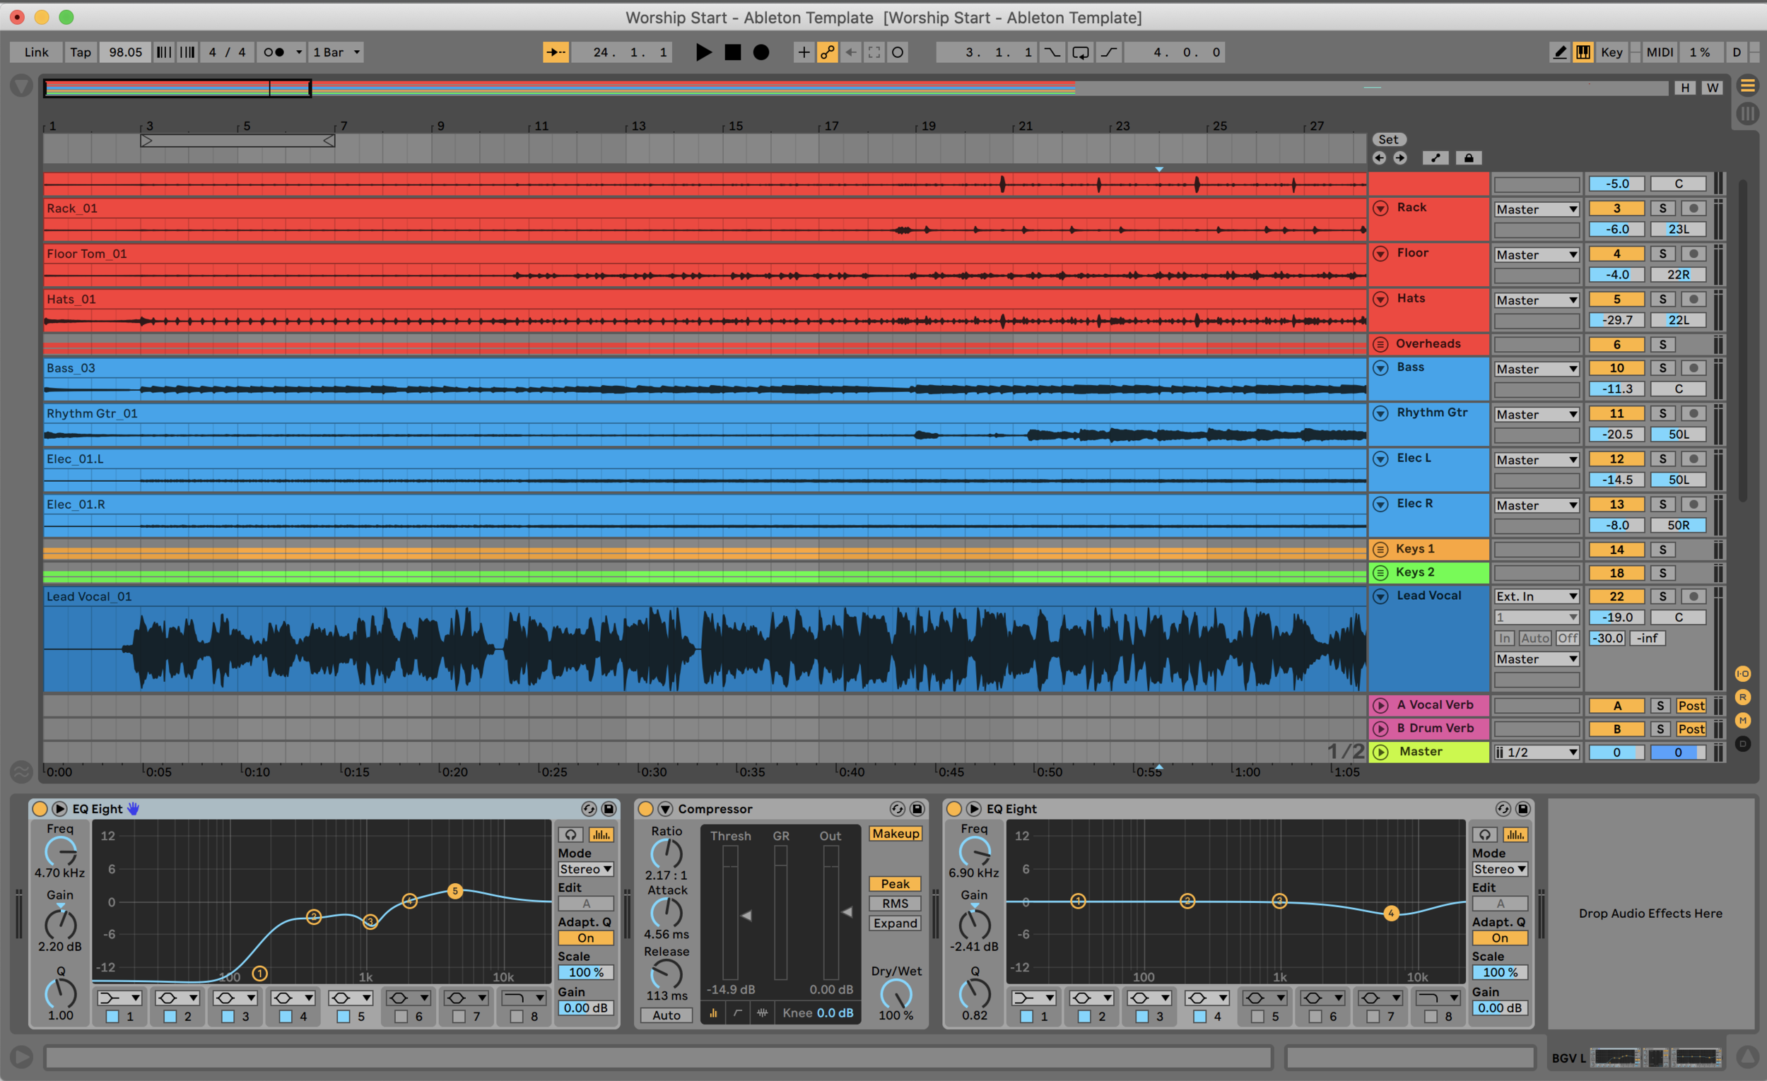
Task: Unfold the Overheads group track
Action: coord(1380,344)
